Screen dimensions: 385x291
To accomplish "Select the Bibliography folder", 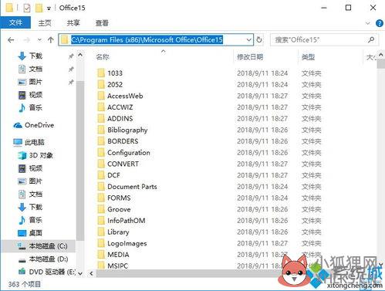I will point(127,130).
